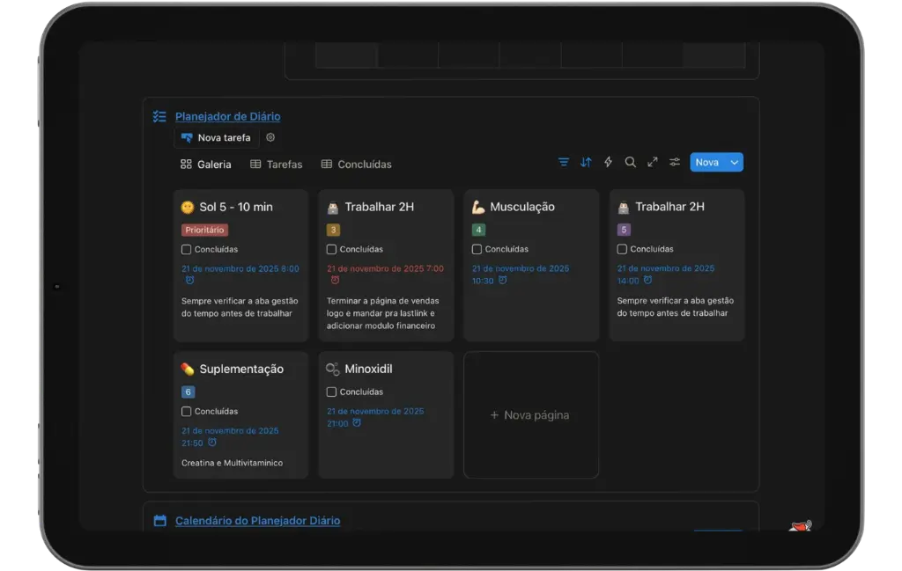Switch to the Concluídas view tab
Viewport: 902px width, 571px height.
(x=356, y=165)
